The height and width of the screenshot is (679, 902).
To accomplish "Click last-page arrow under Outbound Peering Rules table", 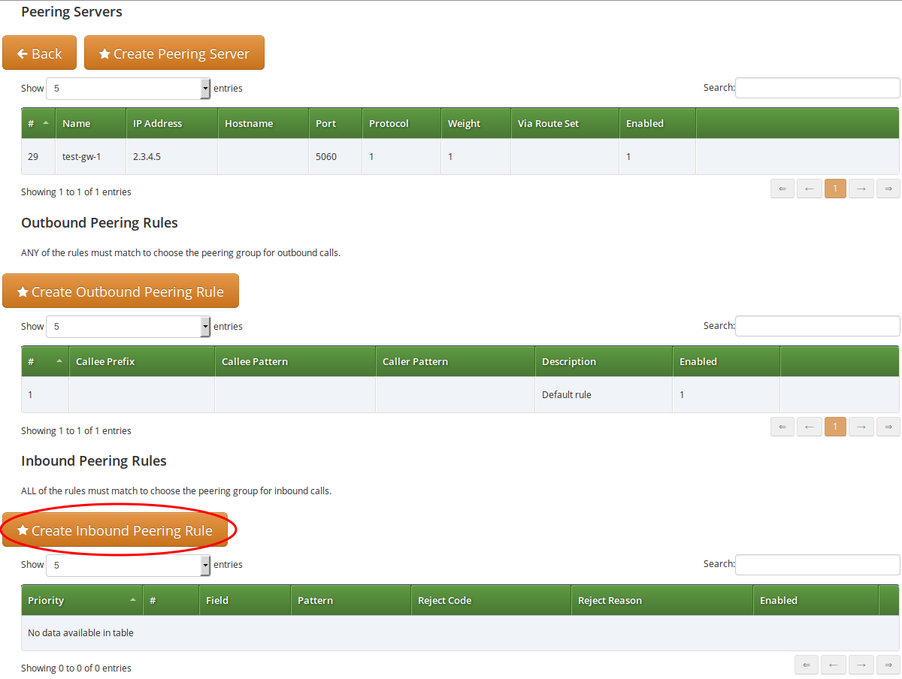I will 888,426.
